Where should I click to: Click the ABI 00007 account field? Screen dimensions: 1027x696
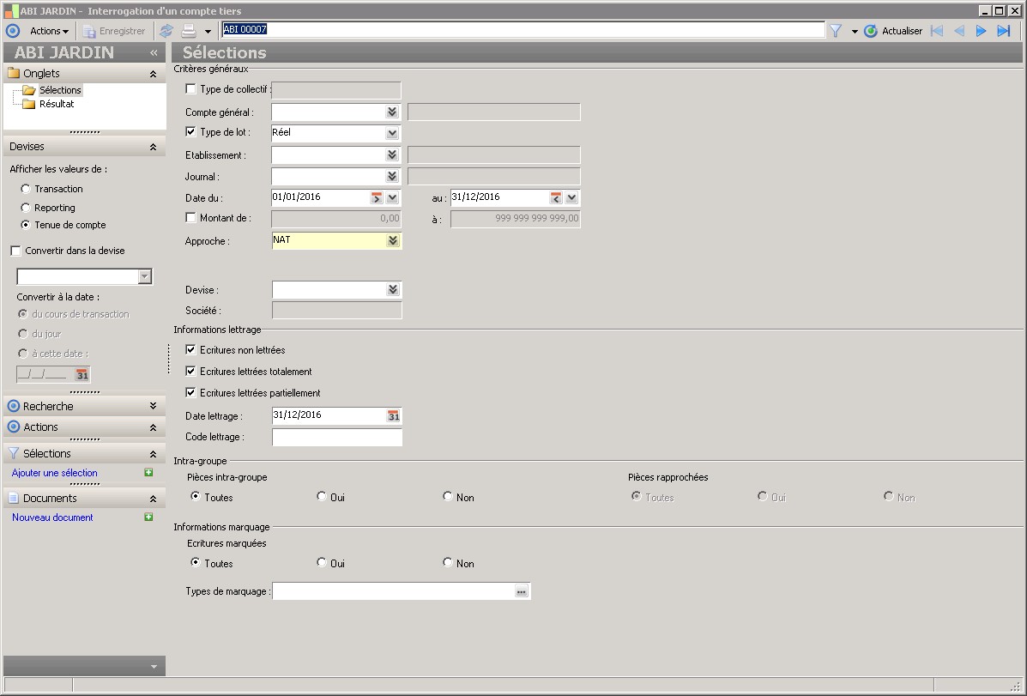coord(523,29)
